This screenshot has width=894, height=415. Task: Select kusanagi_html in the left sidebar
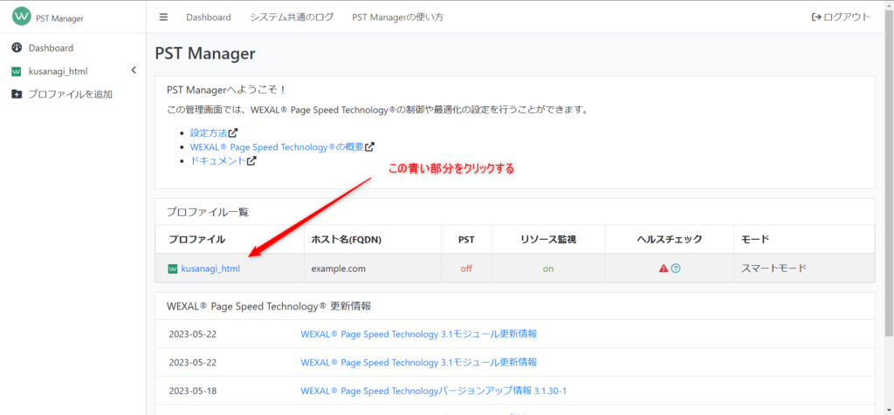click(x=58, y=71)
